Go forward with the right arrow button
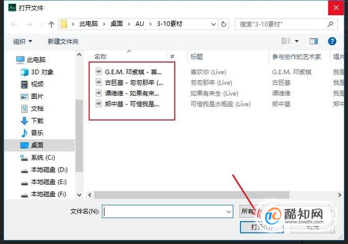 pos(29,24)
